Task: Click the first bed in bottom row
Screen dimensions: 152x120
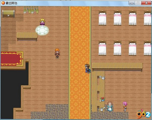Action: (x=102, y=48)
